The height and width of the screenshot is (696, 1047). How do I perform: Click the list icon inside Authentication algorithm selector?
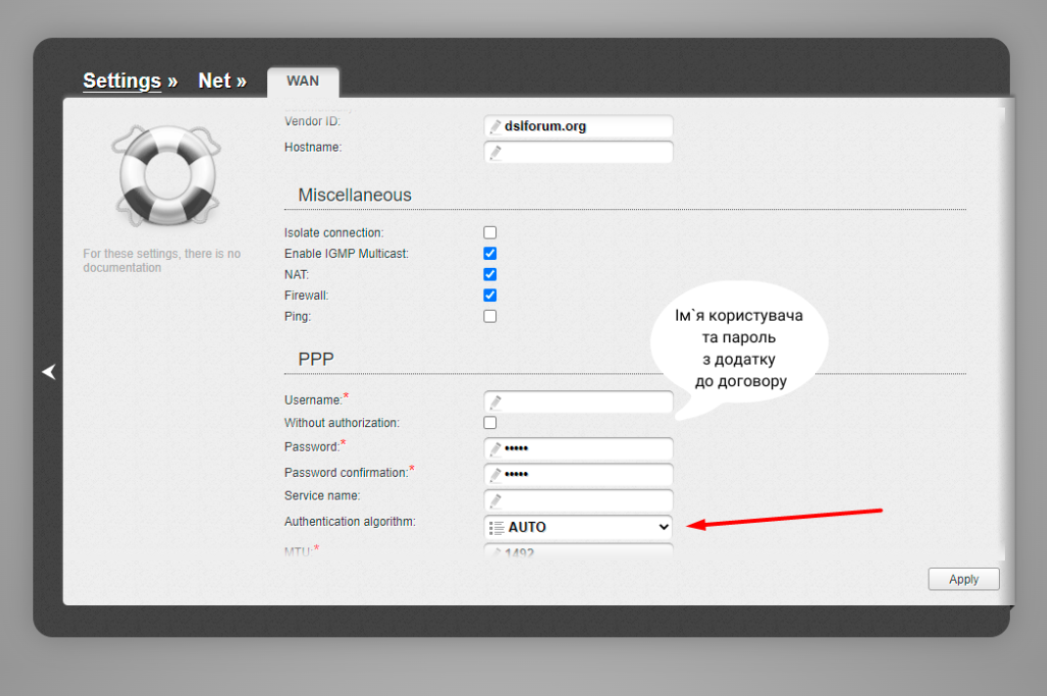click(x=497, y=526)
